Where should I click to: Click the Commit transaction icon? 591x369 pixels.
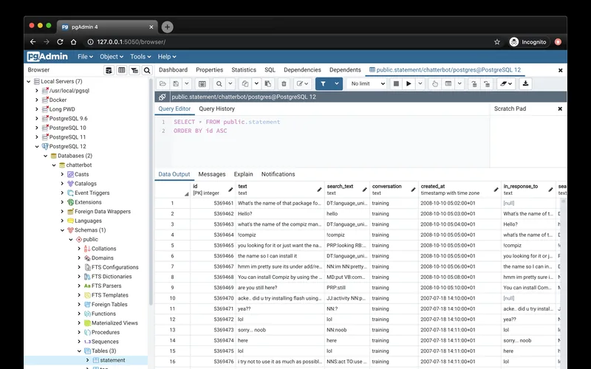tap(474, 83)
